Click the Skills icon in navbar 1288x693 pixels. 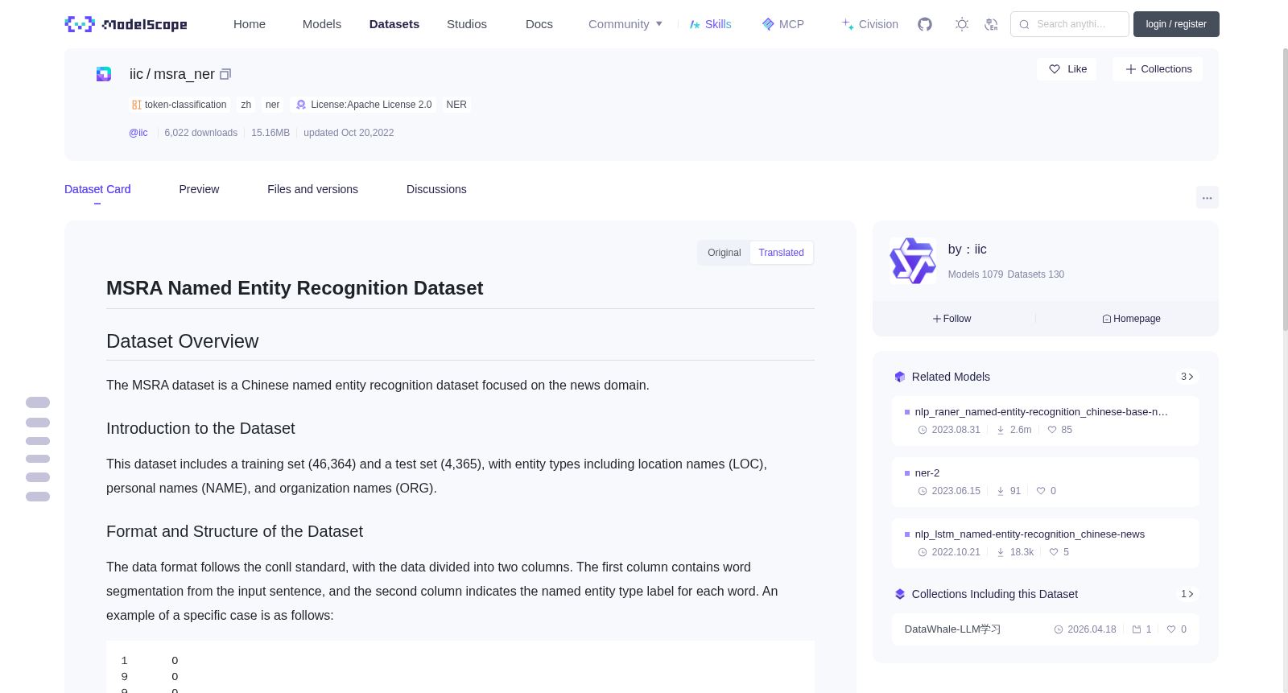click(x=695, y=24)
